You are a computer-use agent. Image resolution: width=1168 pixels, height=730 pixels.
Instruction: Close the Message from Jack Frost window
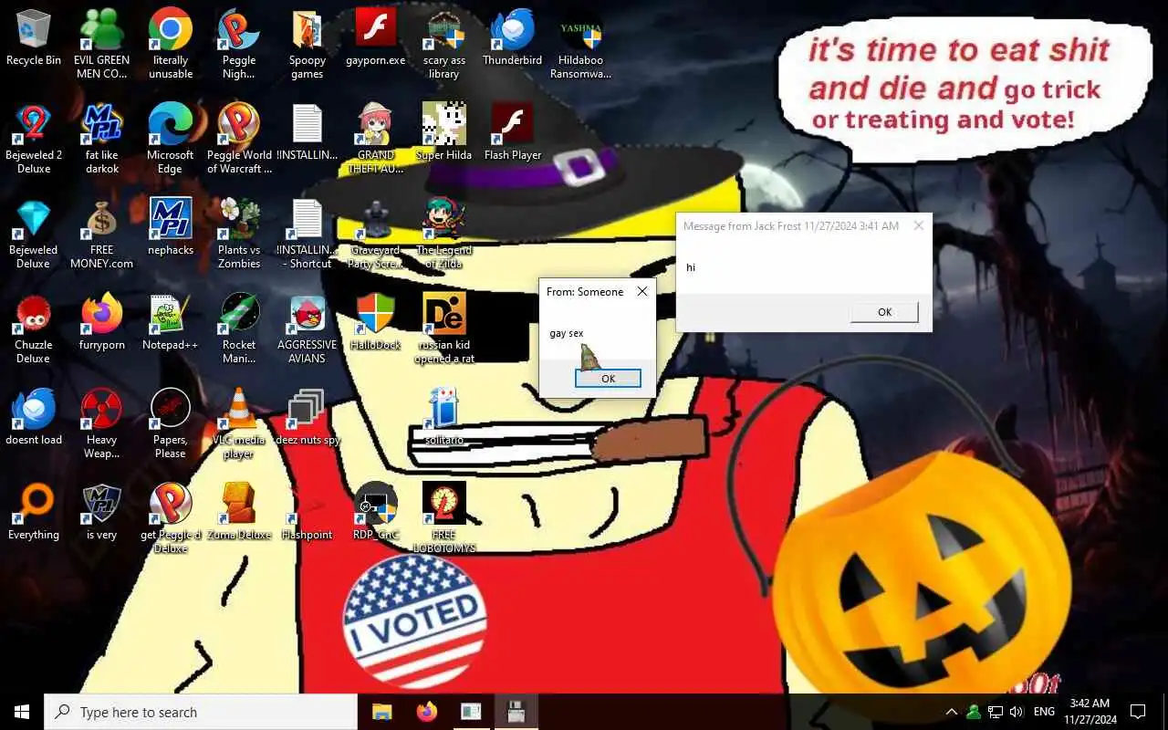(918, 225)
